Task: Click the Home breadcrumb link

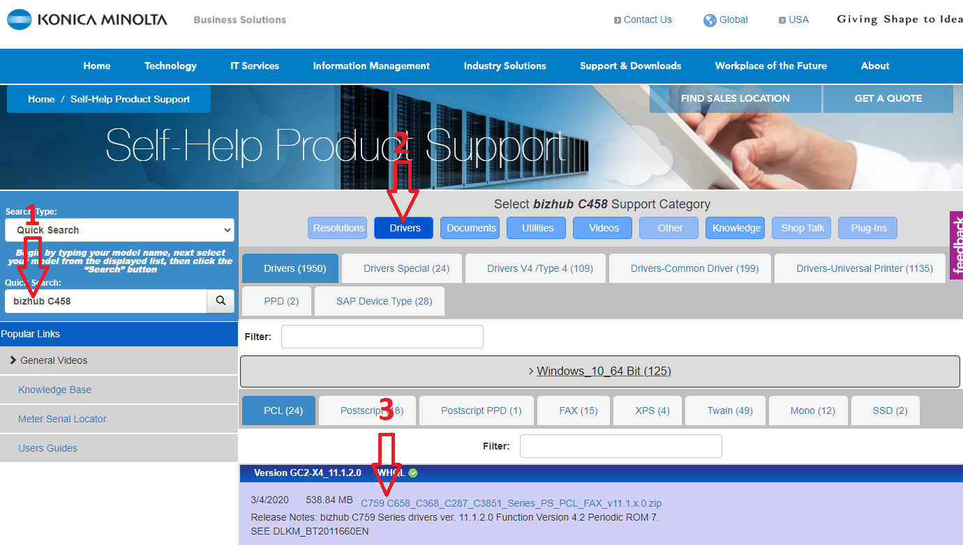Action: click(41, 99)
